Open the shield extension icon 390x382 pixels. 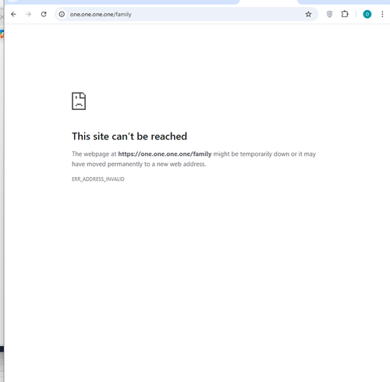coord(329,14)
